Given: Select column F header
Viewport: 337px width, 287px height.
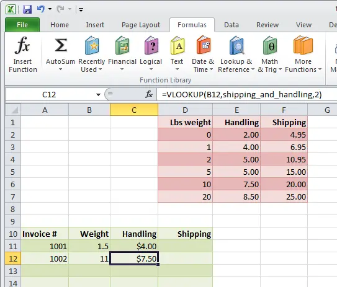Looking at the screenshot, I should 284,110.
